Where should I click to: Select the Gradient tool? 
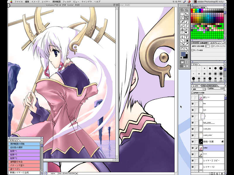click(187, 41)
